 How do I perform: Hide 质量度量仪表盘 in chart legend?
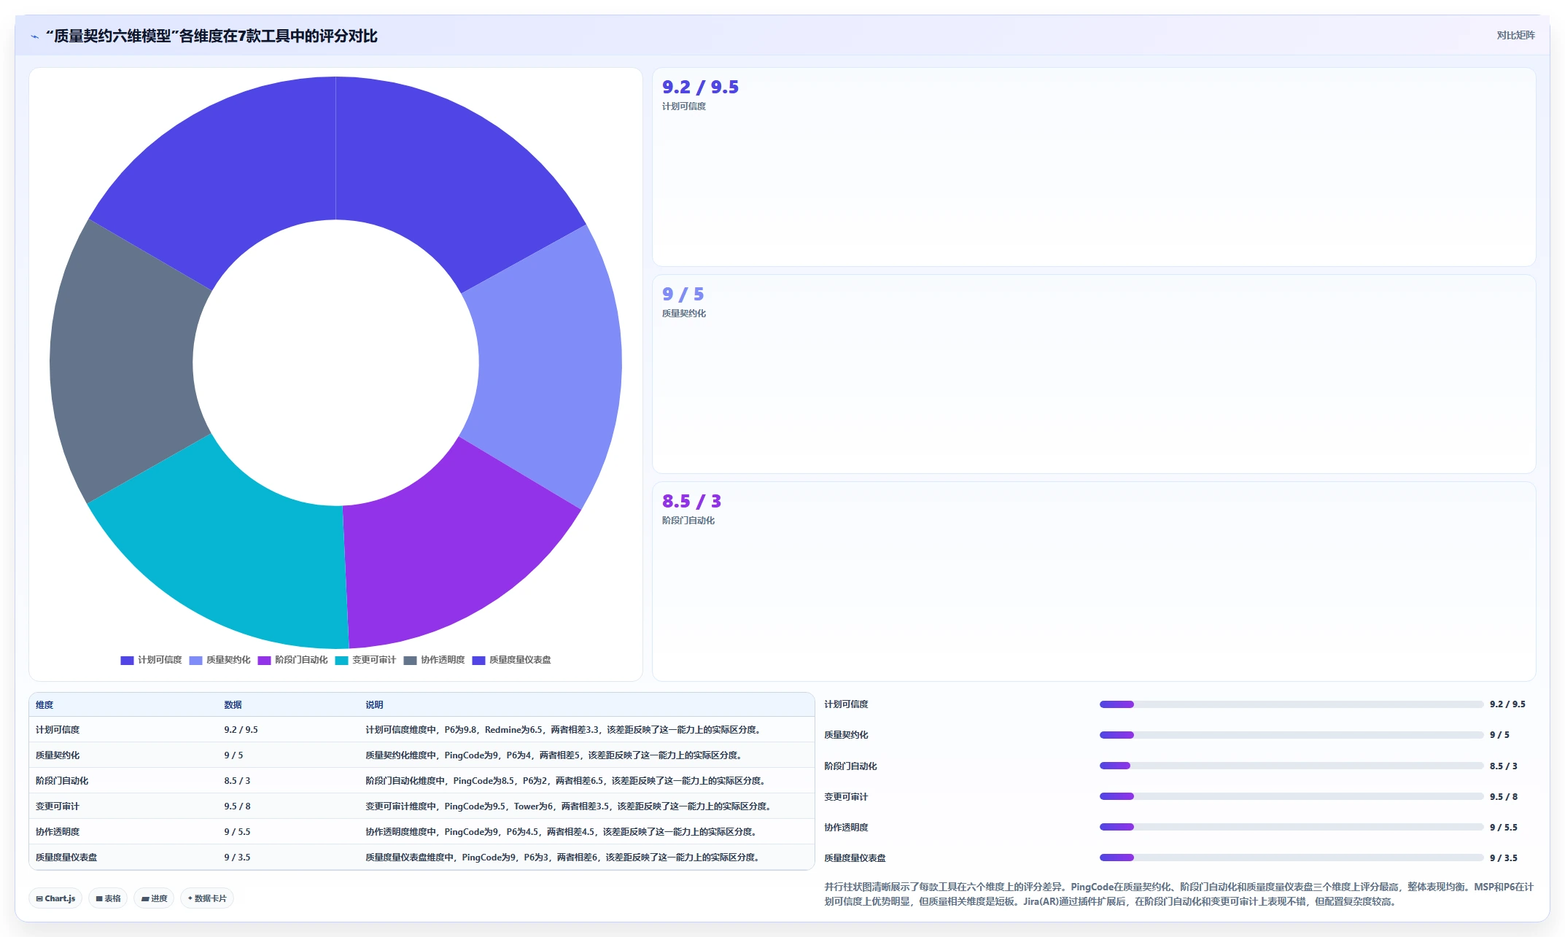[511, 660]
